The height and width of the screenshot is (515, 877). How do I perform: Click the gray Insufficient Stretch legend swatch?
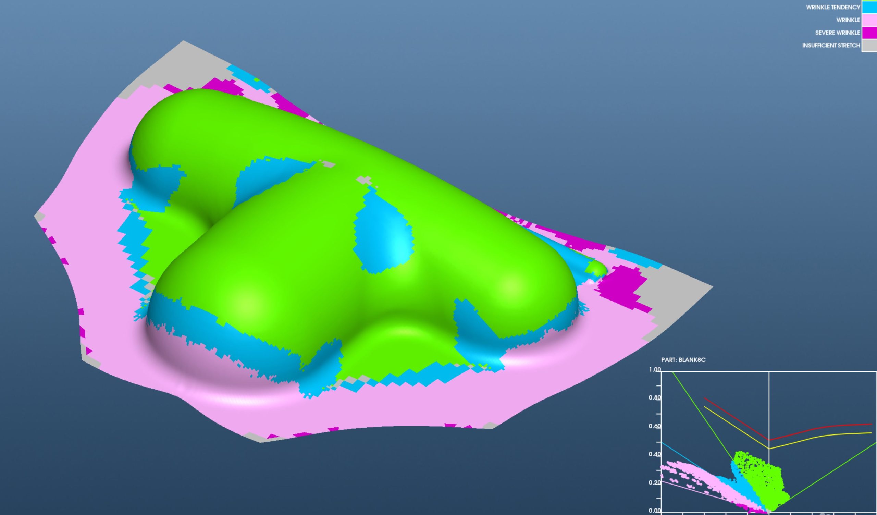coord(870,45)
